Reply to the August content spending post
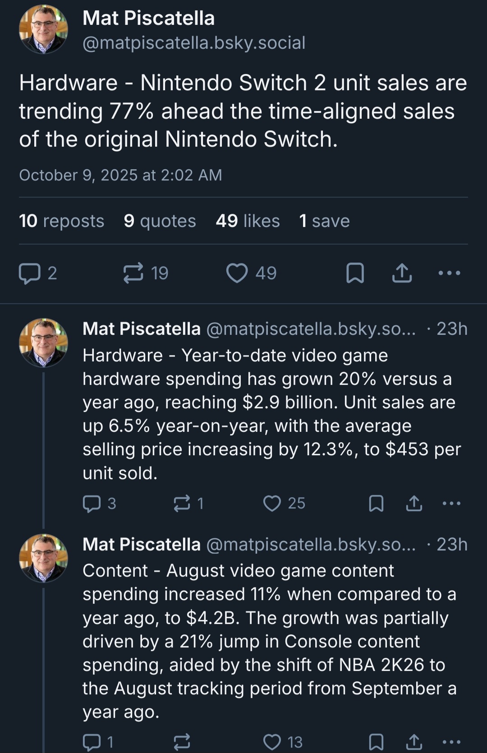Viewport: 487px width, 753px height. (x=92, y=742)
